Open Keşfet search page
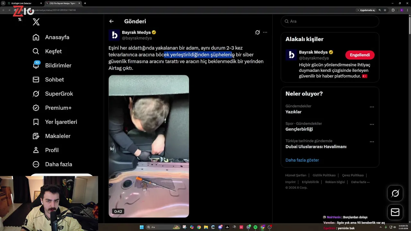 [47, 51]
